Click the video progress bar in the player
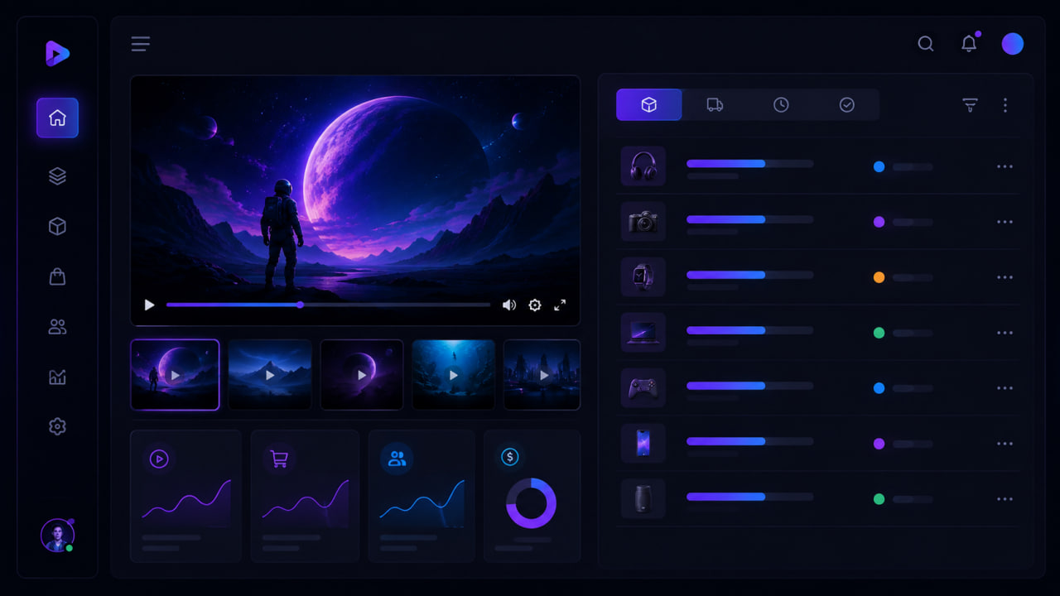This screenshot has height=596, width=1060. tap(328, 305)
